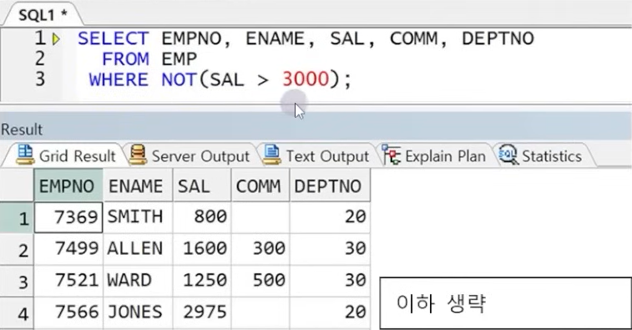Image resolution: width=632 pixels, height=330 pixels.
Task: Select the DEPTNO cell in ALLEN row
Action: 330,249
